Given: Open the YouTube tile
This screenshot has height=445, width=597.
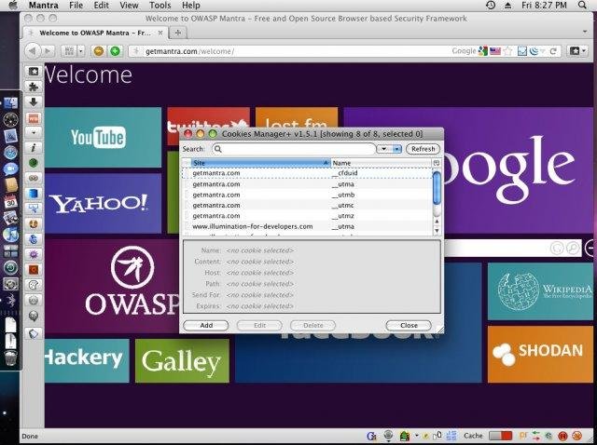Looking at the screenshot, I should [104, 137].
